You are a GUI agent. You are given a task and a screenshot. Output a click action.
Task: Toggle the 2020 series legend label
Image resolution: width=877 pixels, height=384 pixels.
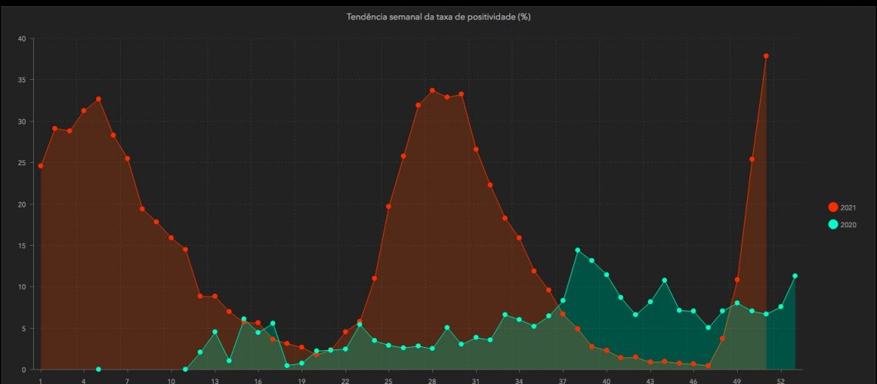(848, 224)
